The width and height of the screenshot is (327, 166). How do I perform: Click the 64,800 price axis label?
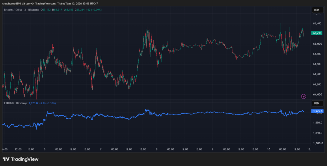[x=317, y=54]
